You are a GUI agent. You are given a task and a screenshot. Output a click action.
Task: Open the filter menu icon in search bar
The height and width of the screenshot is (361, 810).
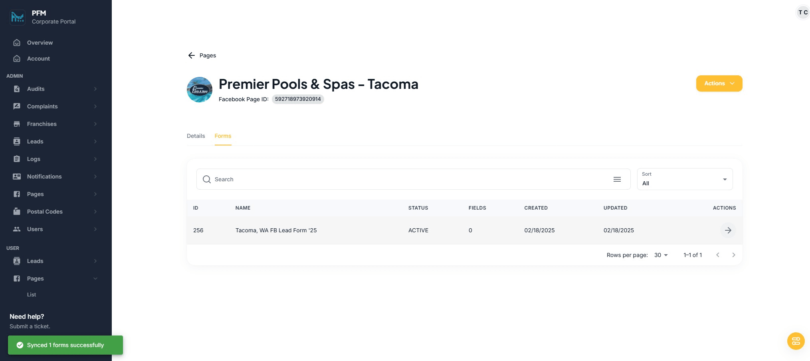[x=617, y=179]
